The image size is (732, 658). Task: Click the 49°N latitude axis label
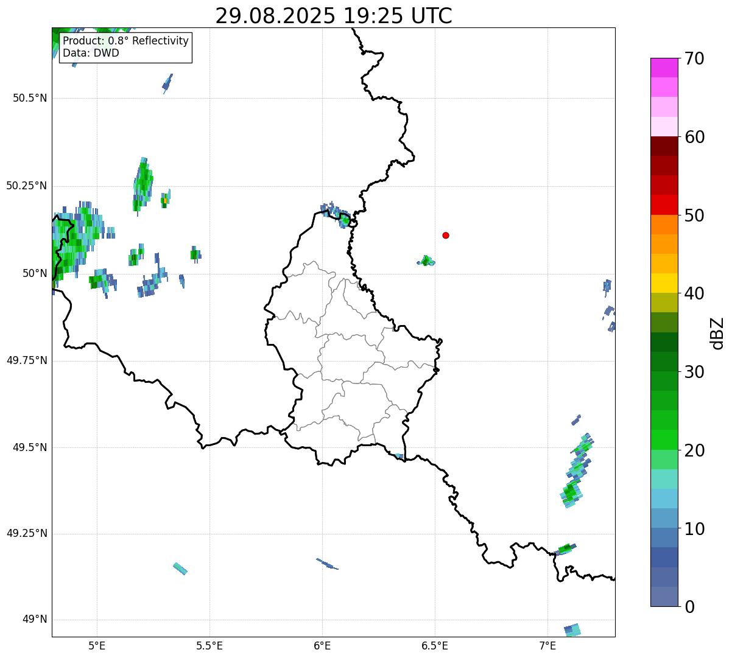point(34,620)
